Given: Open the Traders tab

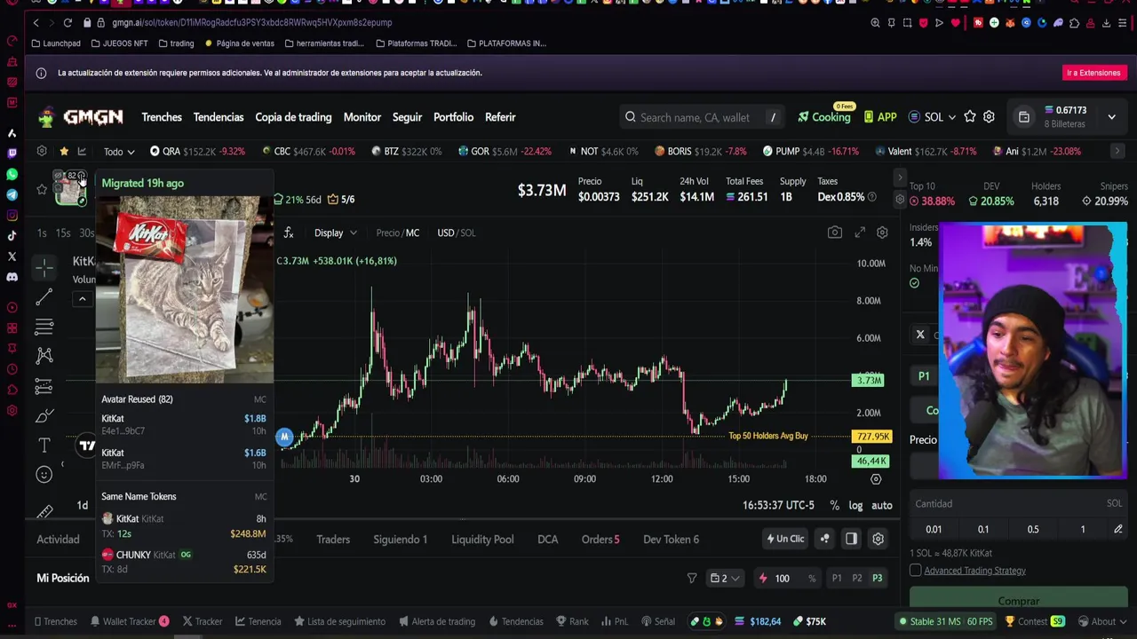Looking at the screenshot, I should [333, 539].
